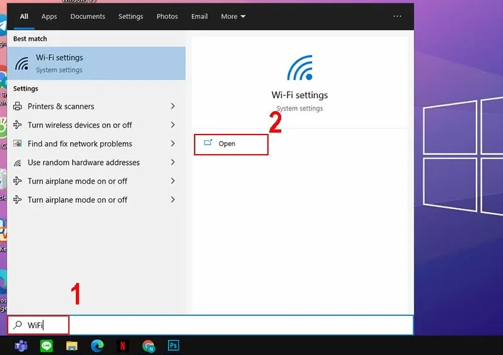Expand arrow for Turn wireless devices on or off
The width and height of the screenshot is (503, 355).
click(x=173, y=124)
